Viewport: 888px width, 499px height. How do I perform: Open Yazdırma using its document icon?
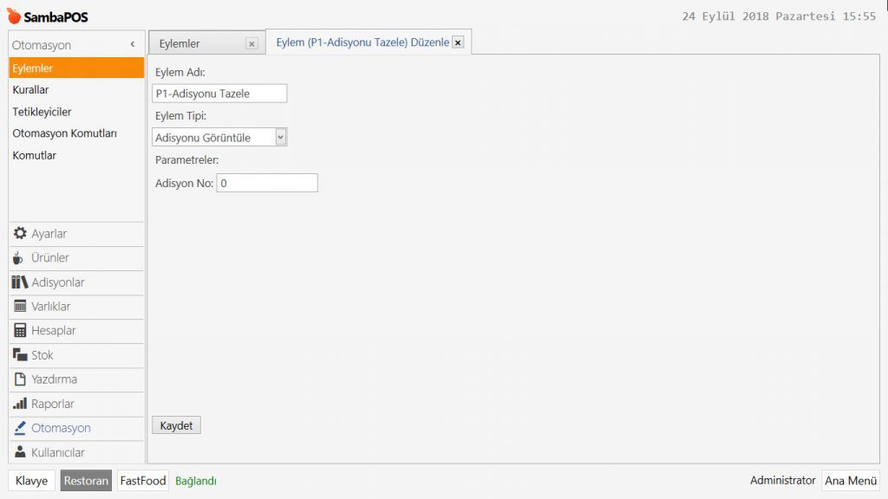[x=20, y=379]
